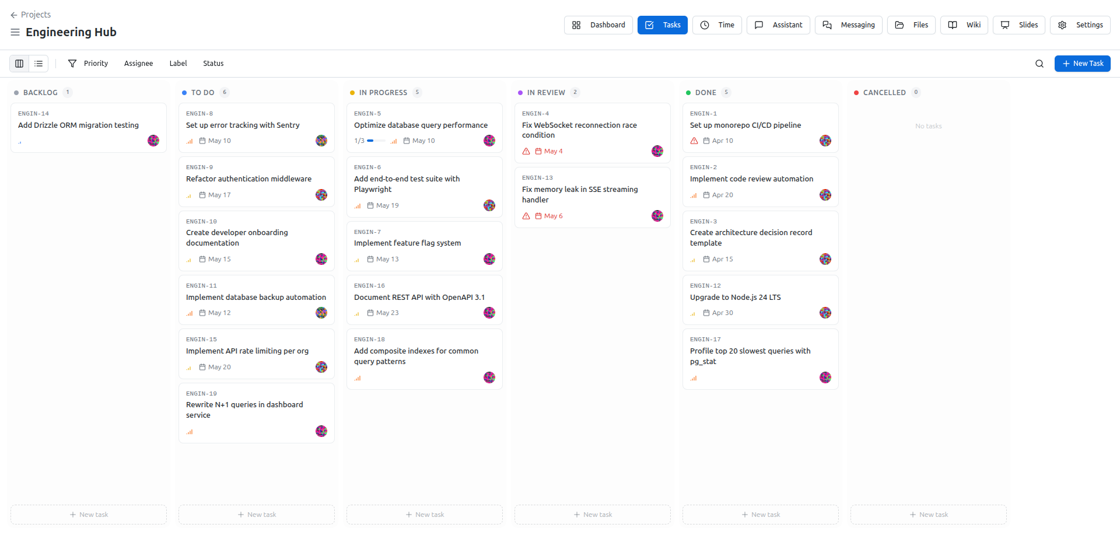Viewport: 1120px width, 535px height.
Task: Open the Wiki tab
Action: point(964,25)
